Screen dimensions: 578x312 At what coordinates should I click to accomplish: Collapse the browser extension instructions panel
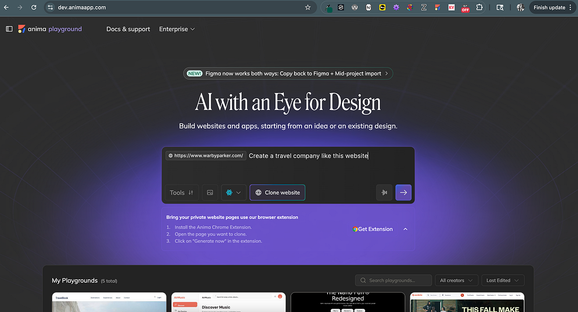point(405,229)
